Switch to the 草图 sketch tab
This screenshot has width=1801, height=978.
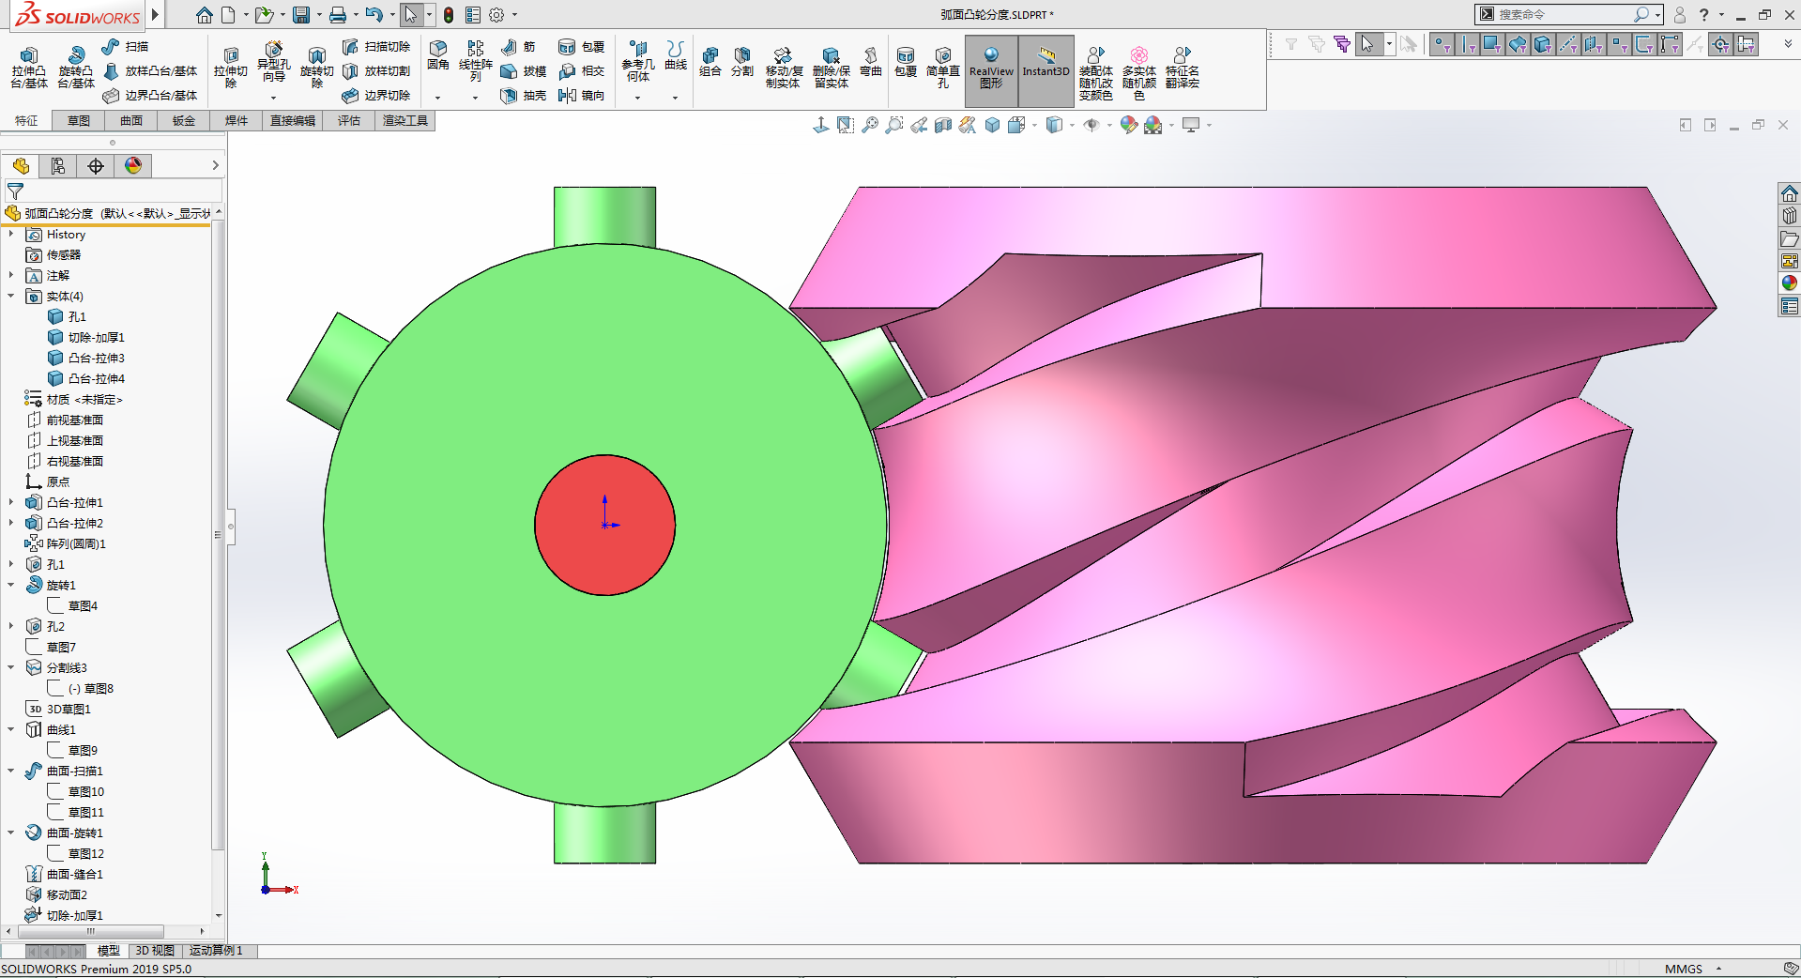[79, 120]
